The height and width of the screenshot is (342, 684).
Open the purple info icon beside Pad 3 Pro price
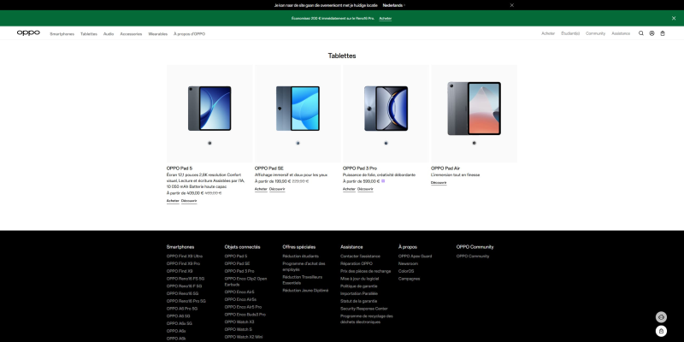(x=383, y=181)
